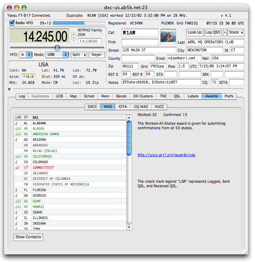The image size is (255, 262).
Task: Expand the Split menu button
Action: point(79,55)
